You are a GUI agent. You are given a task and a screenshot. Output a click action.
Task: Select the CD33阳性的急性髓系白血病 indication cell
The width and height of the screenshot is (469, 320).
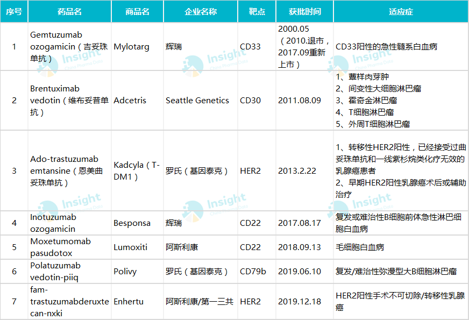pyautogui.click(x=401, y=47)
